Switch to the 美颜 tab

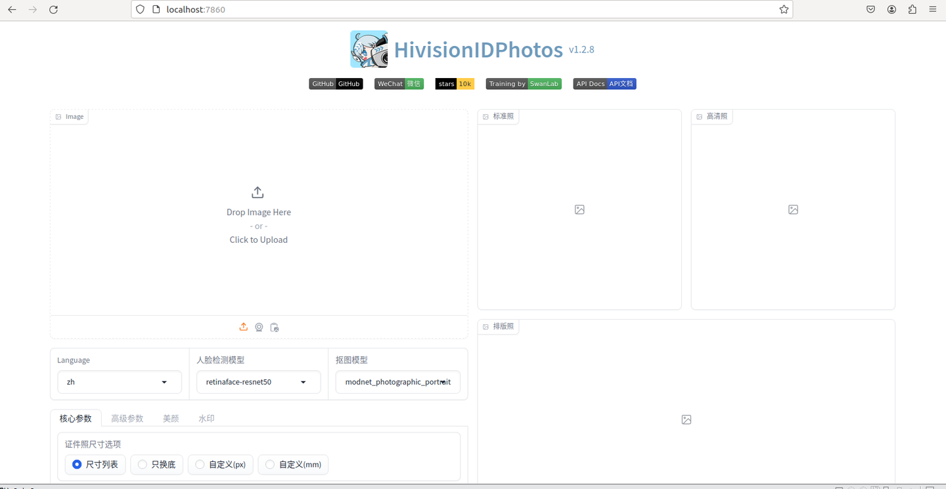pyautogui.click(x=171, y=417)
